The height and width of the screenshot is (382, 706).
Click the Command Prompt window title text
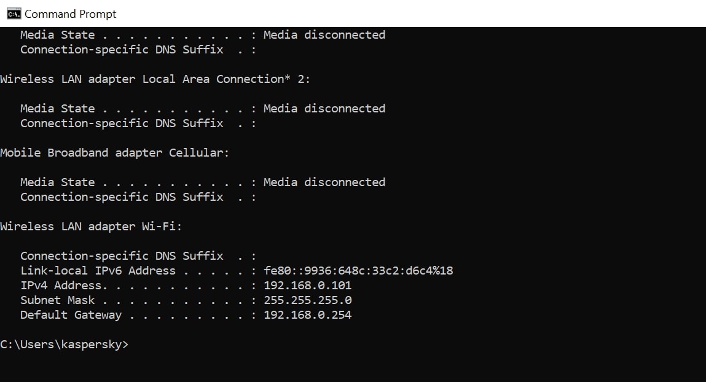(x=70, y=14)
